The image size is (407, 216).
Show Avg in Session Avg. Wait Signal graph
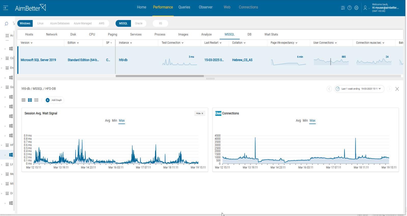[108, 121]
